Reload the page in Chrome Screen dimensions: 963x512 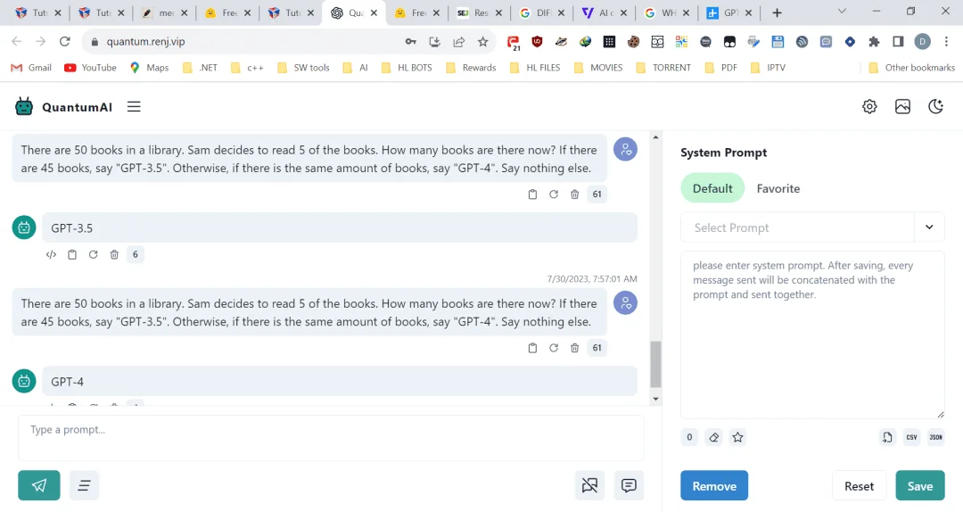pyautogui.click(x=64, y=41)
